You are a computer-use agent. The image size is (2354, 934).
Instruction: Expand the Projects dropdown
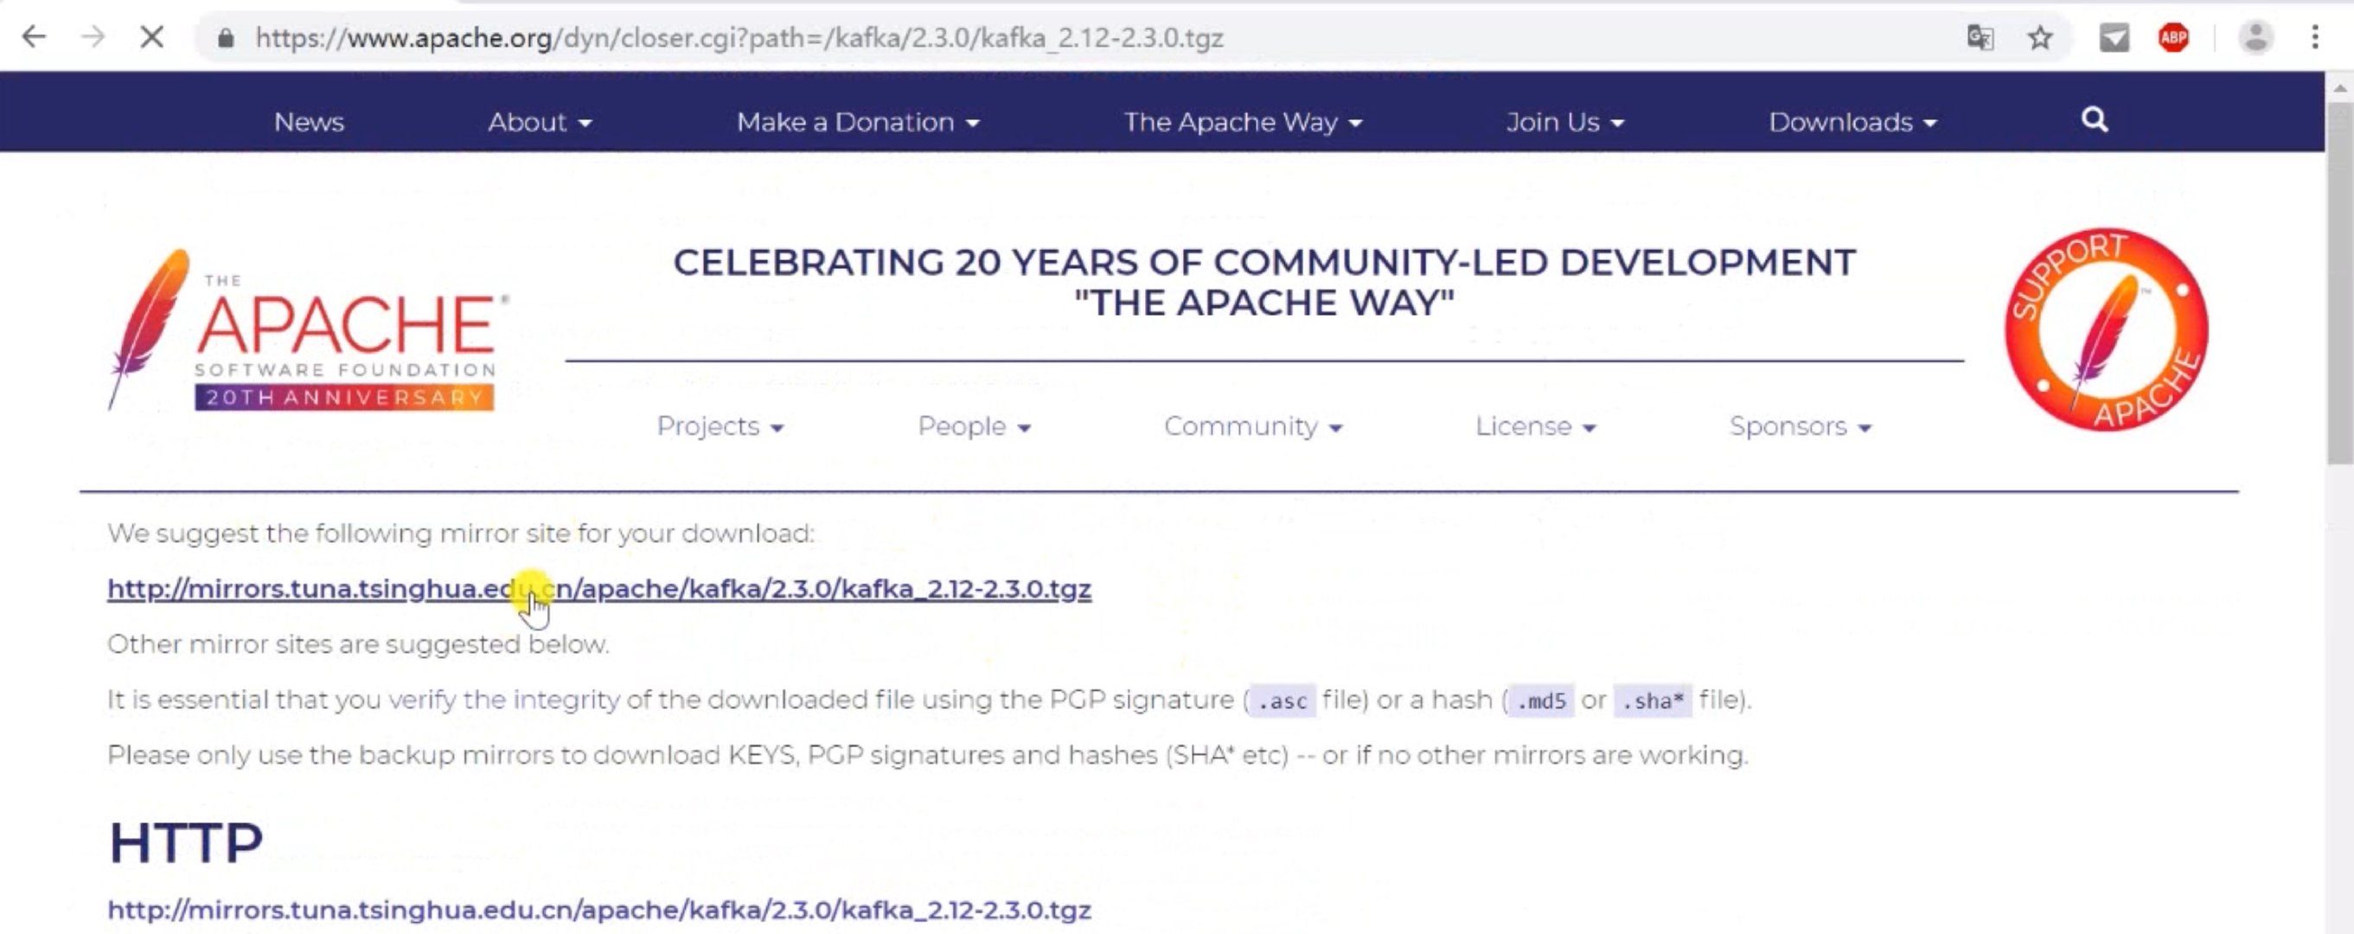click(720, 425)
